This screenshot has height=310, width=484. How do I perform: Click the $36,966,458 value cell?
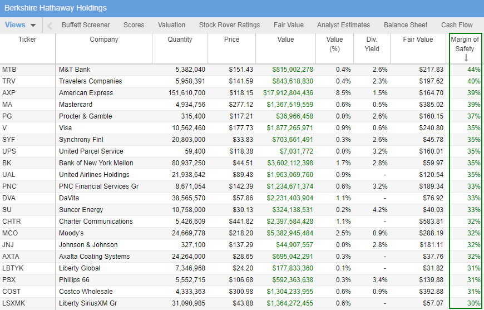click(294, 116)
